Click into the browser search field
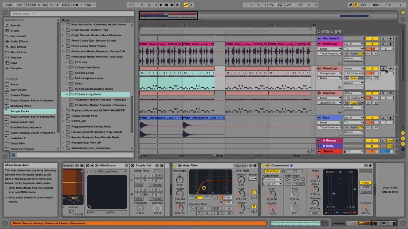Image resolution: width=408 pixels, height=229 pixels. [72, 14]
